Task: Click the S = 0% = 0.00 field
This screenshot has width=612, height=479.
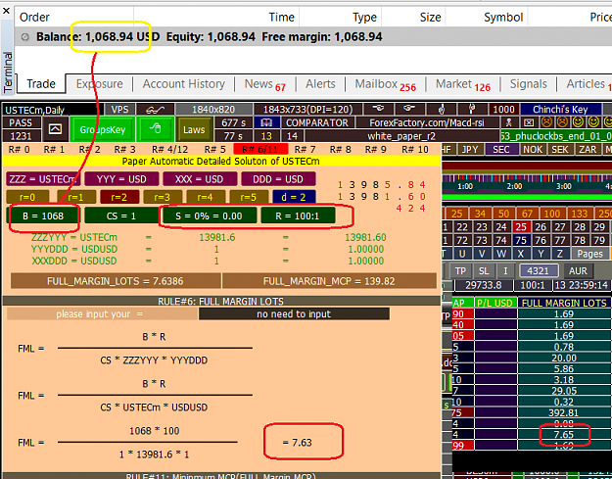Action: pyautogui.click(x=210, y=216)
